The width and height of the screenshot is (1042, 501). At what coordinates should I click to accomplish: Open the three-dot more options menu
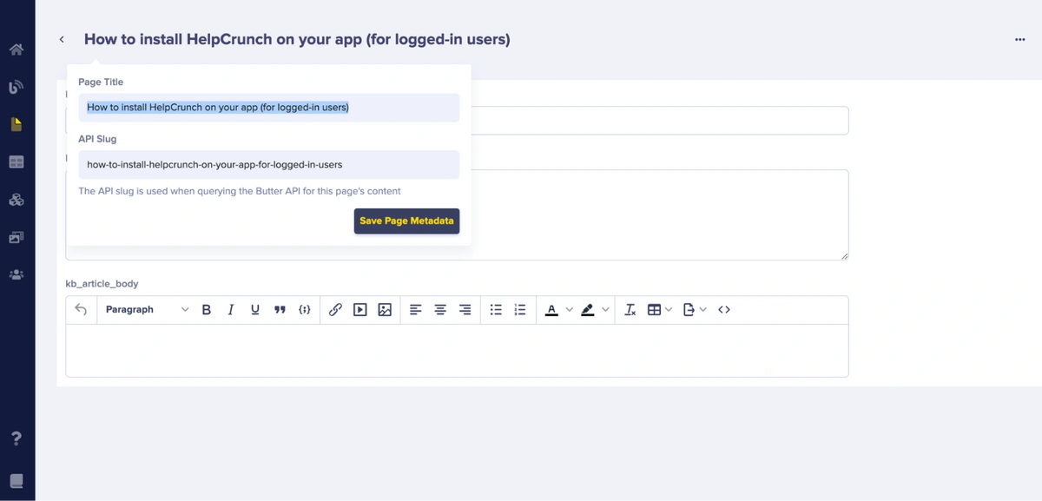1019,40
